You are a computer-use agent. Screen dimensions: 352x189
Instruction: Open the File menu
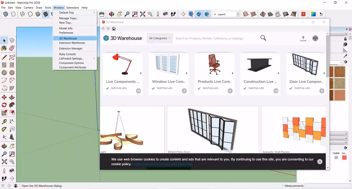point(3,7)
